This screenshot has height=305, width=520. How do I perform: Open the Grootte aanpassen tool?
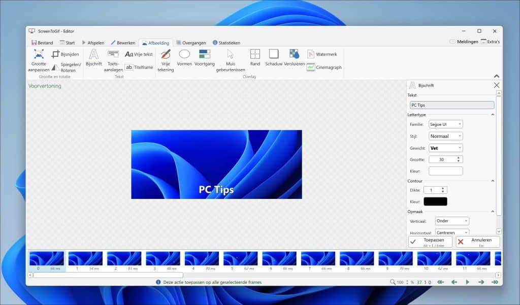click(x=39, y=60)
